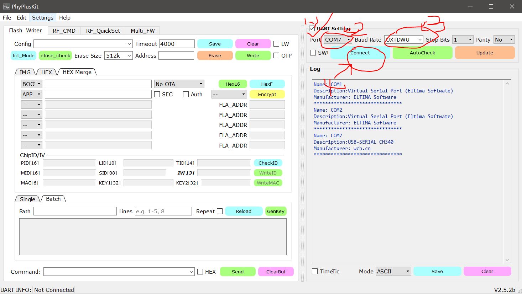
Task: Click the Log scrollbar down arrow
Action: click(x=507, y=260)
